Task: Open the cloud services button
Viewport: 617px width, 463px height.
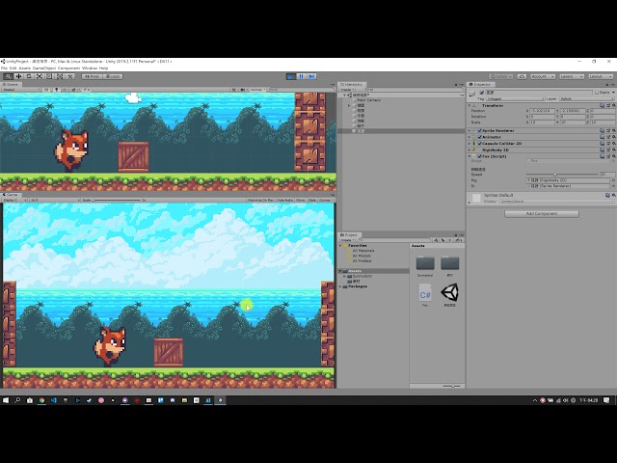Action: [x=522, y=76]
